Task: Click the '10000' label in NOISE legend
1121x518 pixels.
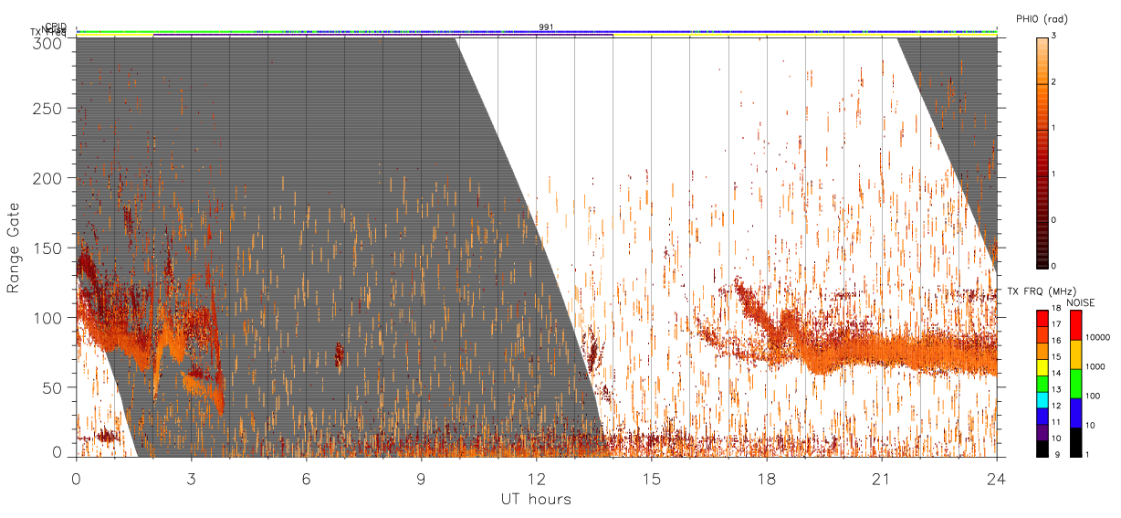Action: [1097, 337]
